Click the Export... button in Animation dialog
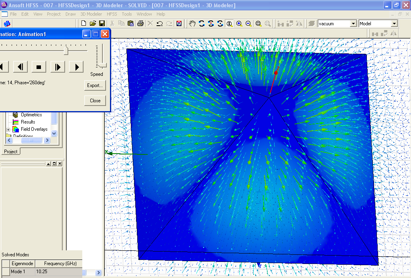The height and width of the screenshot is (278, 411). [x=95, y=85]
